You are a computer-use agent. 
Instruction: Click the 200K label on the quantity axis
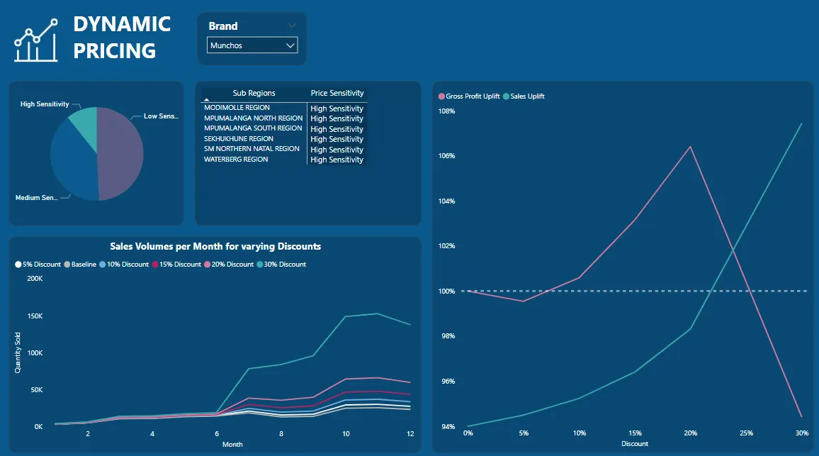pyautogui.click(x=35, y=279)
